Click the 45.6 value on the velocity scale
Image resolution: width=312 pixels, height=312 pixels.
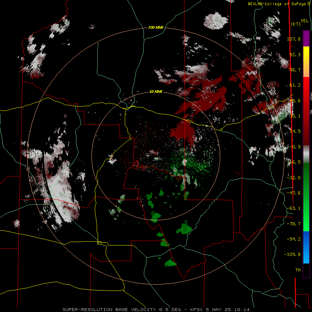[295, 101]
